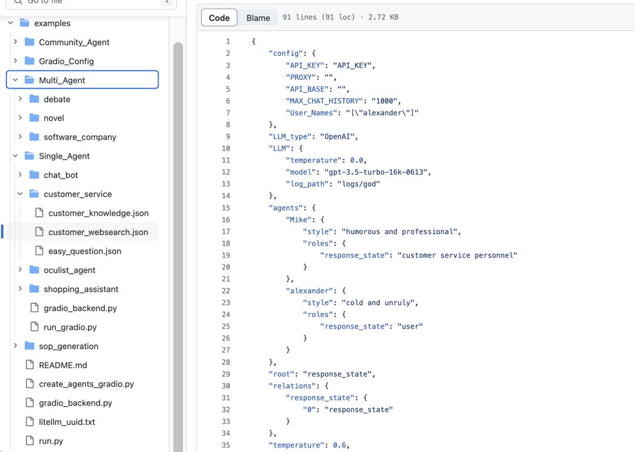Expand the oculist_agent folder
Image resolution: width=635 pixels, height=452 pixels.
pos(69,270)
